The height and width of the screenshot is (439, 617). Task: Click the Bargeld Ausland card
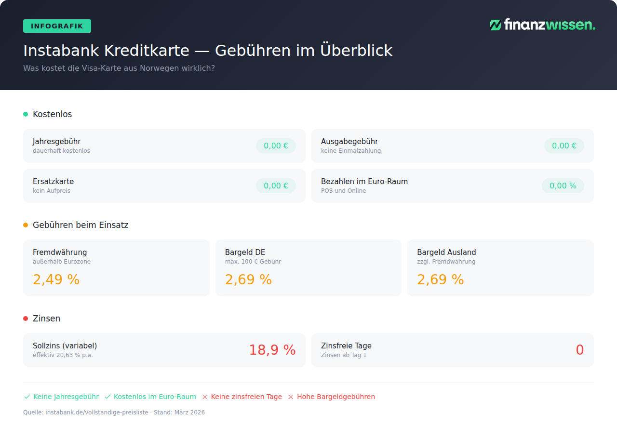(x=500, y=267)
